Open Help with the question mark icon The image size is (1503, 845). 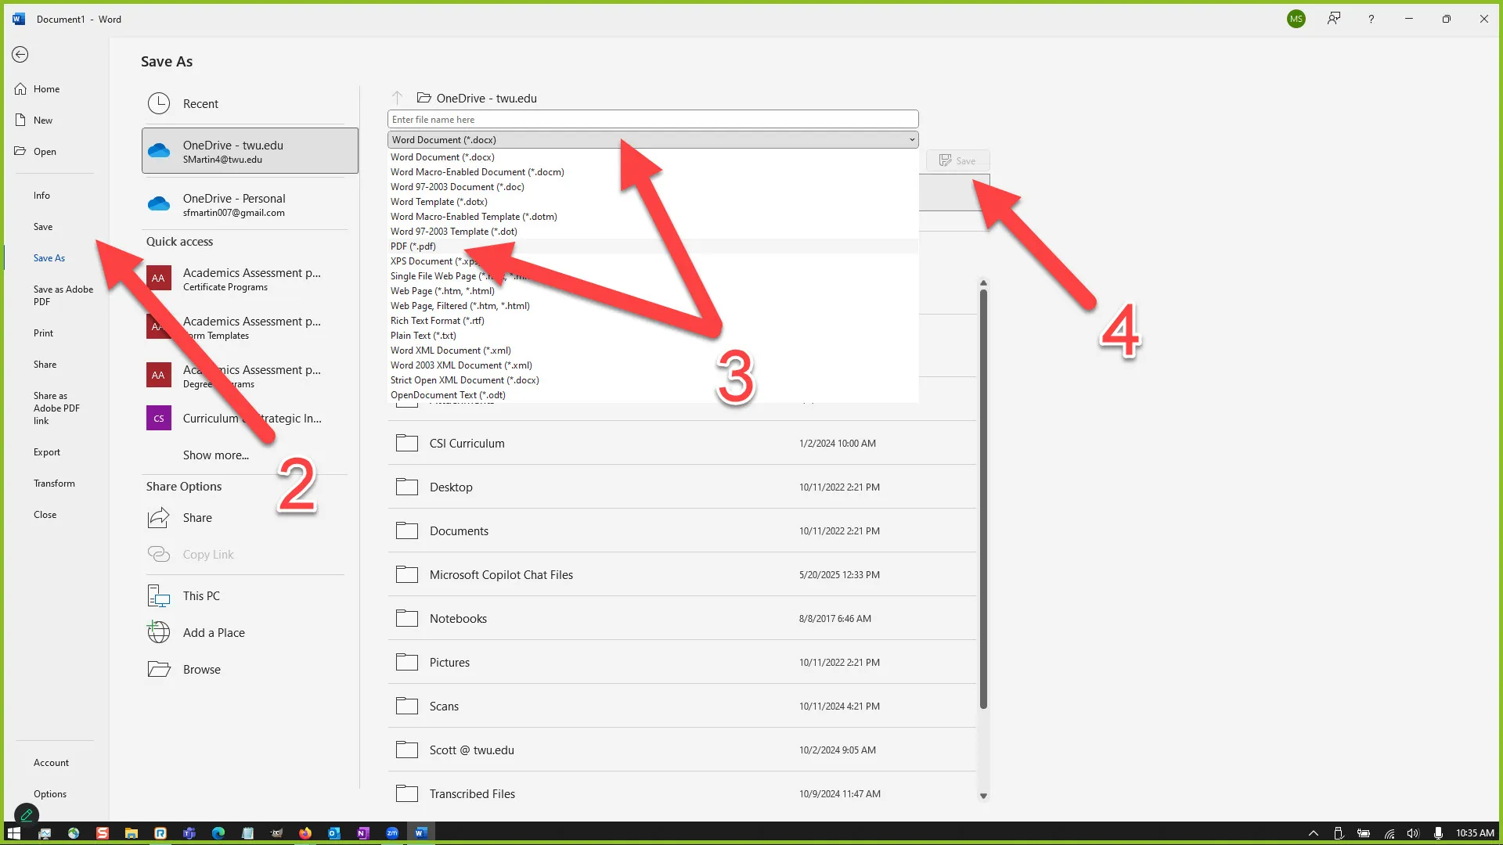pyautogui.click(x=1371, y=19)
